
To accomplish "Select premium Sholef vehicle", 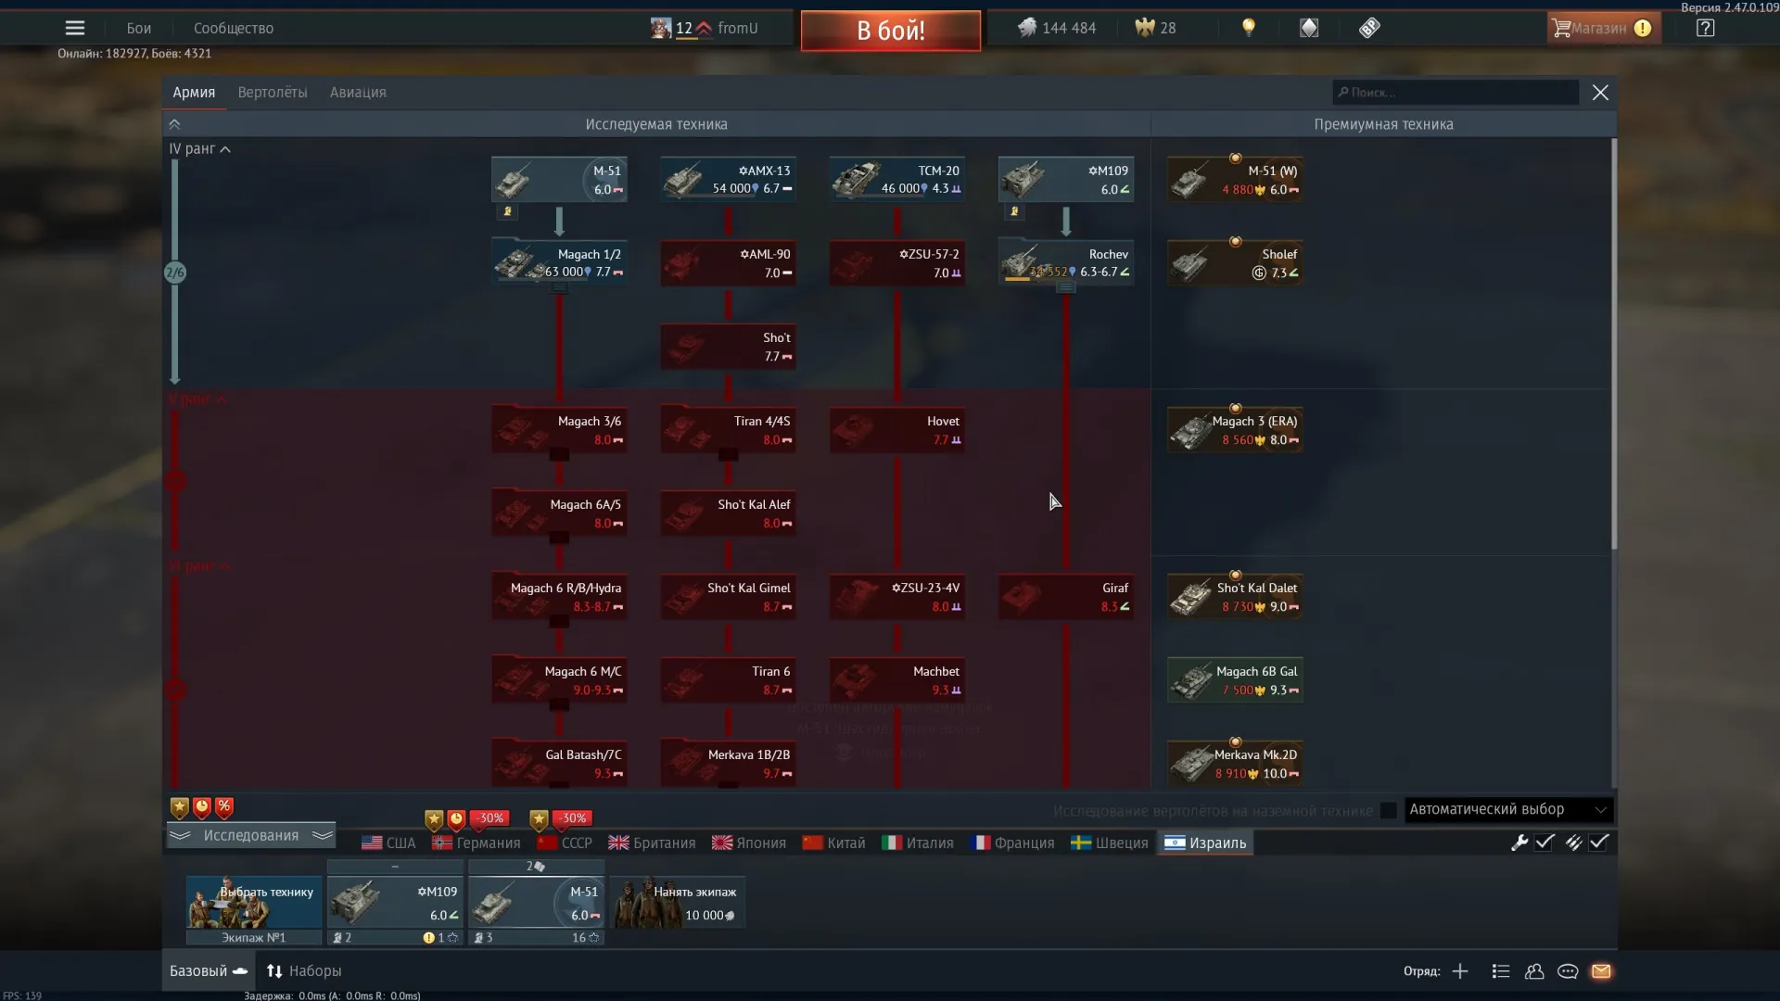I will coord(1235,263).
